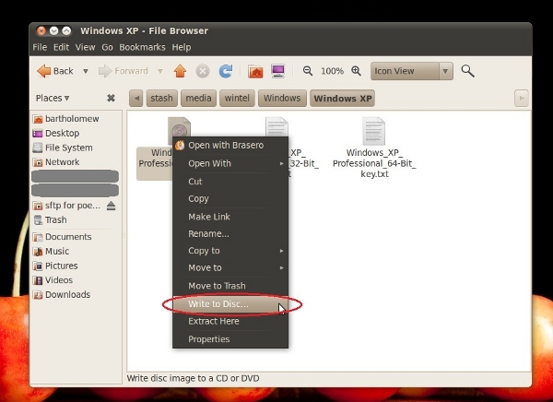Go up to the parent folder
553x402 pixels.
[x=180, y=71]
